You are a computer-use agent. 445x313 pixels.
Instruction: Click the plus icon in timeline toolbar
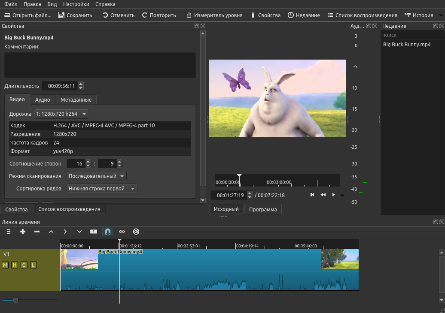tap(23, 232)
